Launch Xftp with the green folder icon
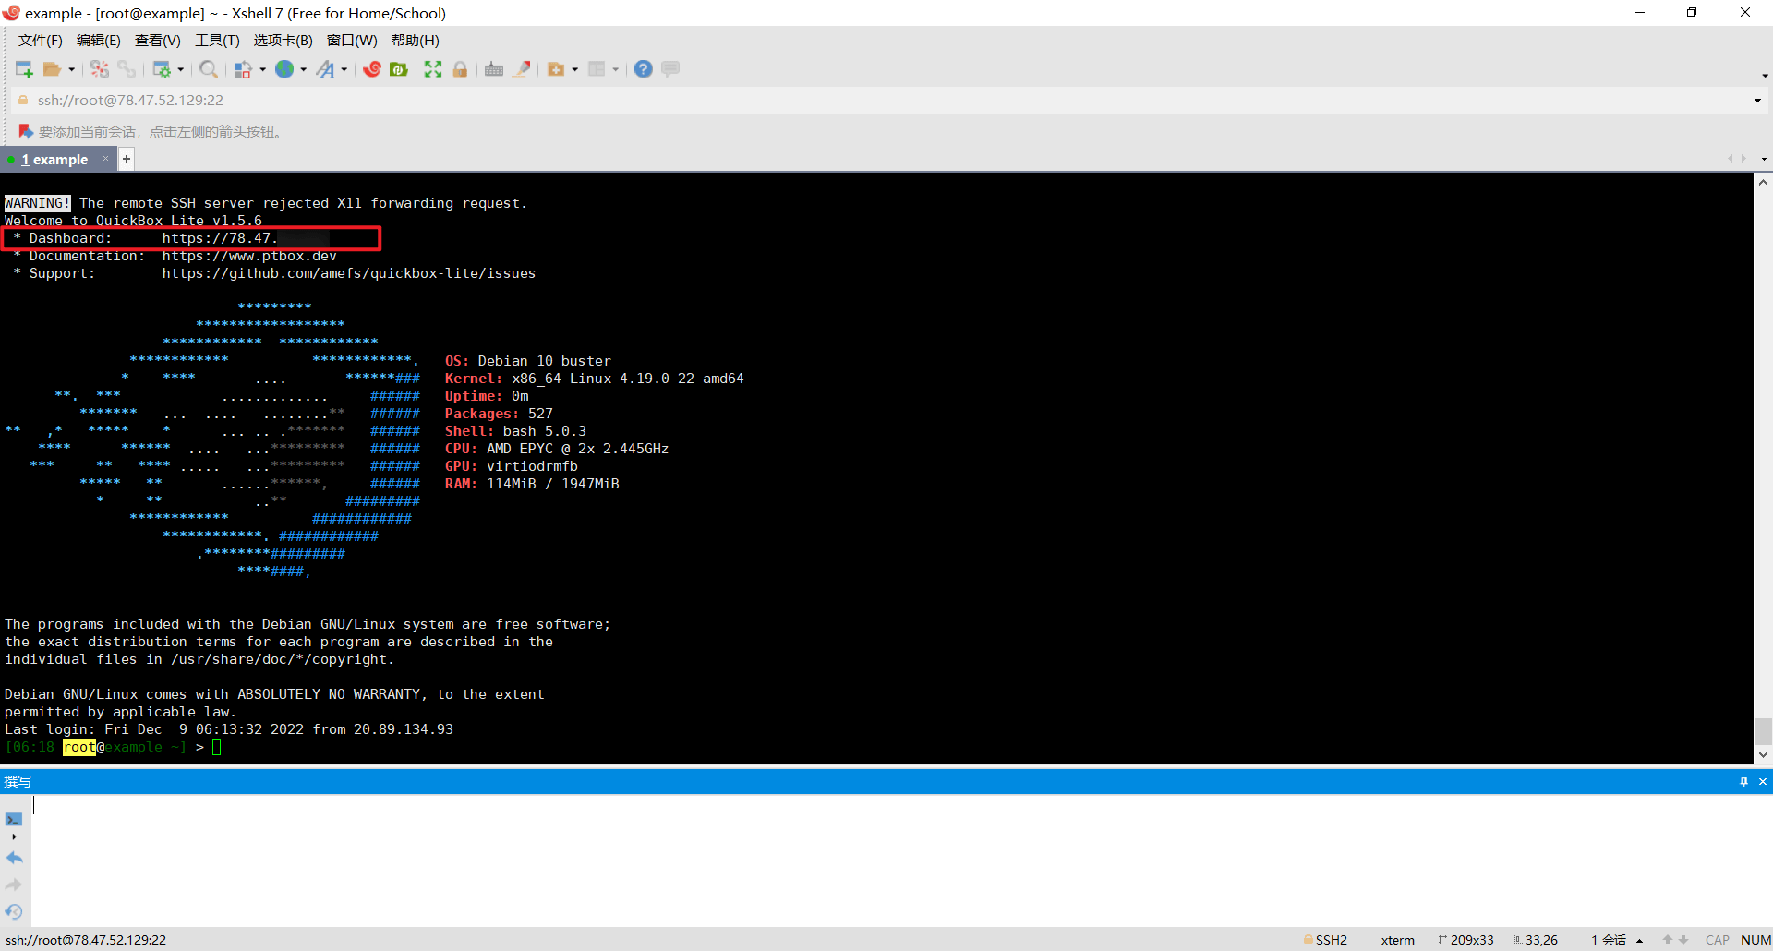 click(399, 69)
